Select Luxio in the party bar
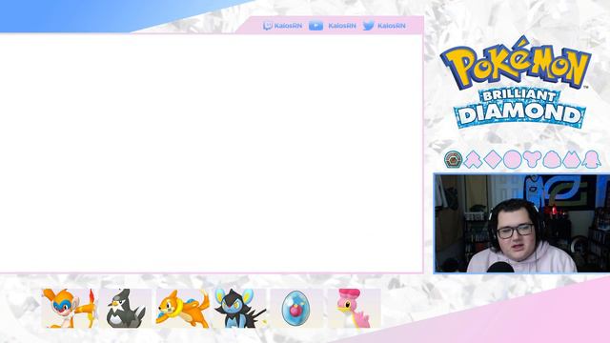Image resolution: width=610 pixels, height=343 pixels. [x=239, y=308]
